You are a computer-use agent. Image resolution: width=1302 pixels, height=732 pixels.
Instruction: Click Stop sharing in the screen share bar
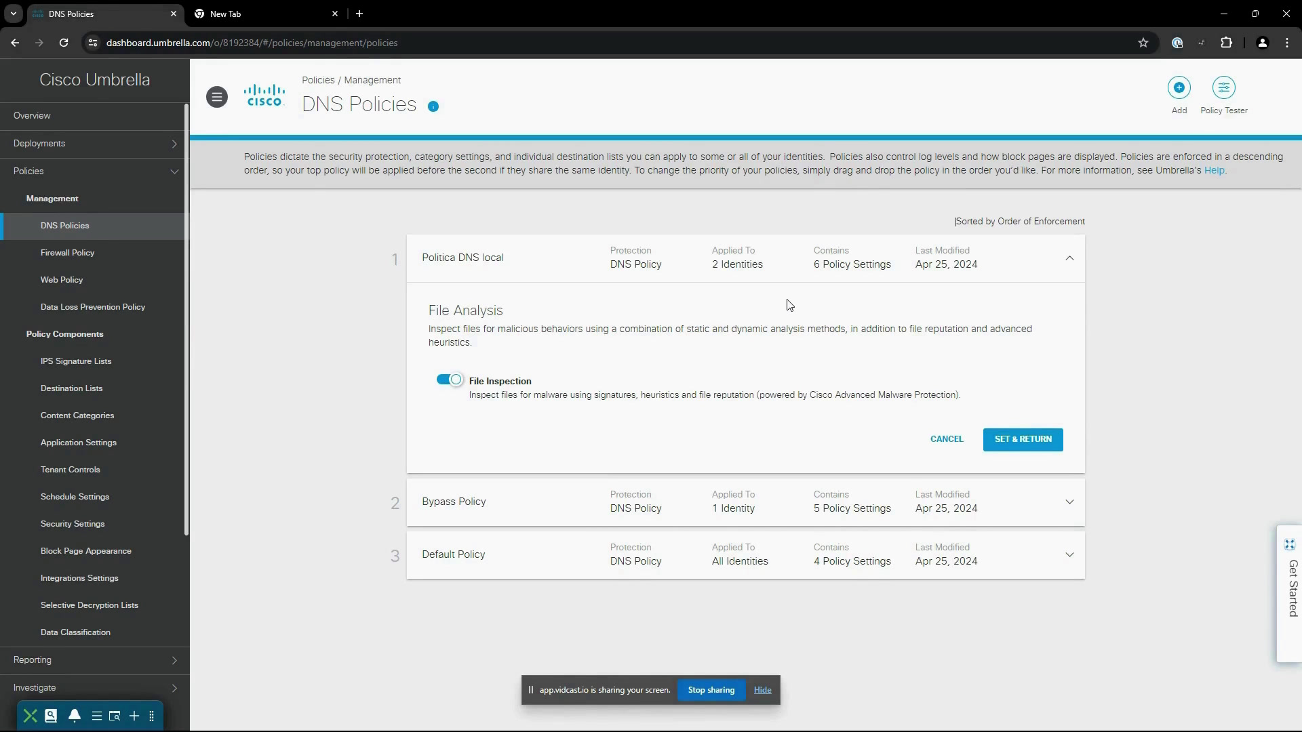pos(711,690)
